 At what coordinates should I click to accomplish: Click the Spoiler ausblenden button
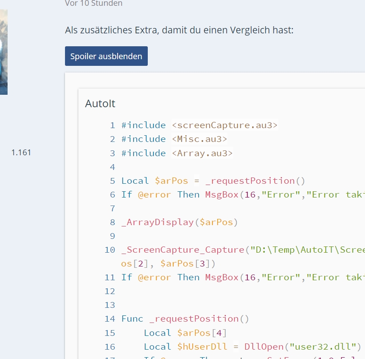[106, 56]
